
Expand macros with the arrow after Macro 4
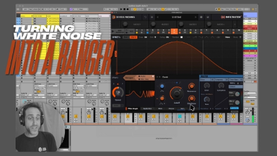tap(235, 24)
